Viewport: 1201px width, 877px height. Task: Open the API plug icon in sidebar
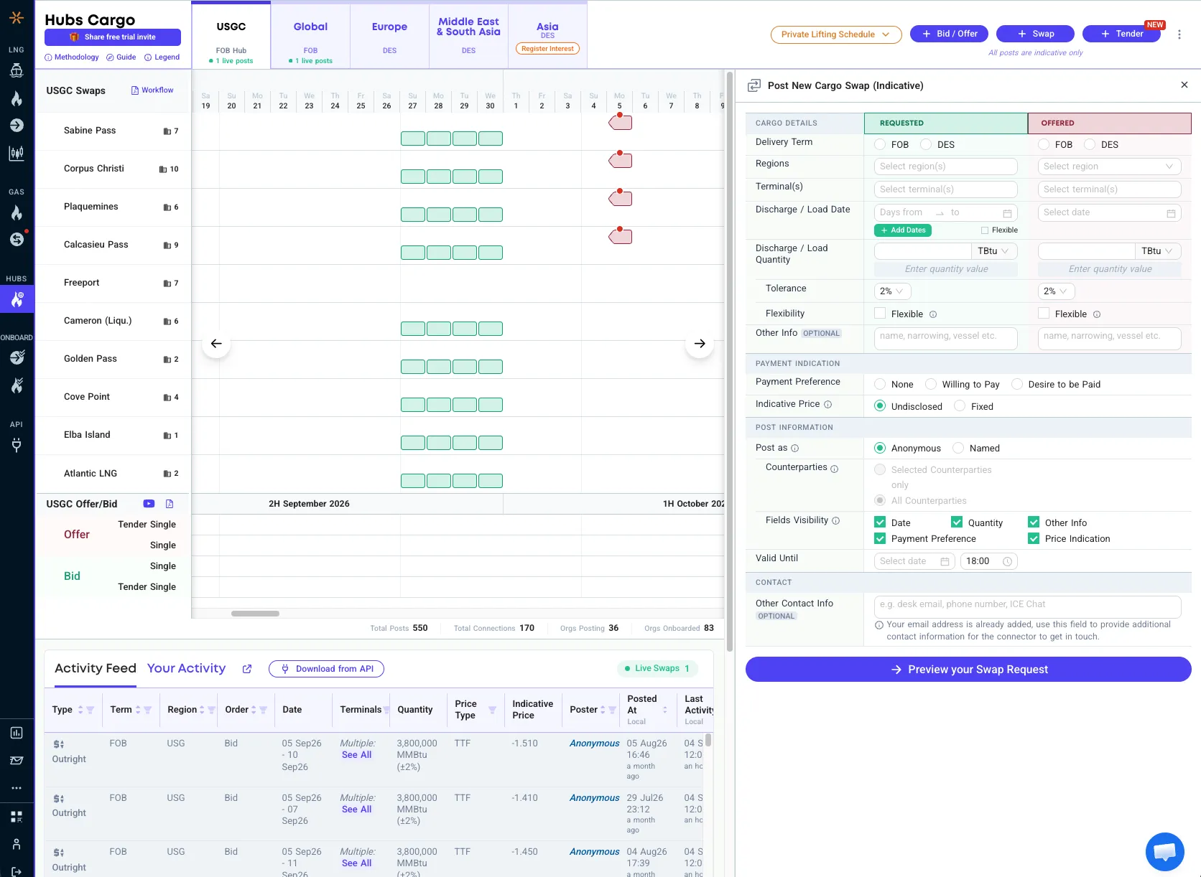[17, 445]
